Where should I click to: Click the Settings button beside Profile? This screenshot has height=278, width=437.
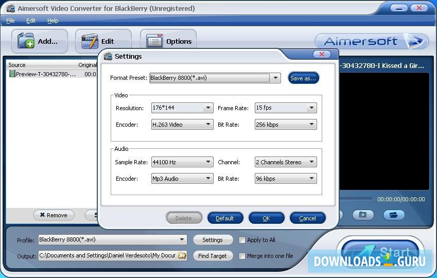click(x=213, y=240)
